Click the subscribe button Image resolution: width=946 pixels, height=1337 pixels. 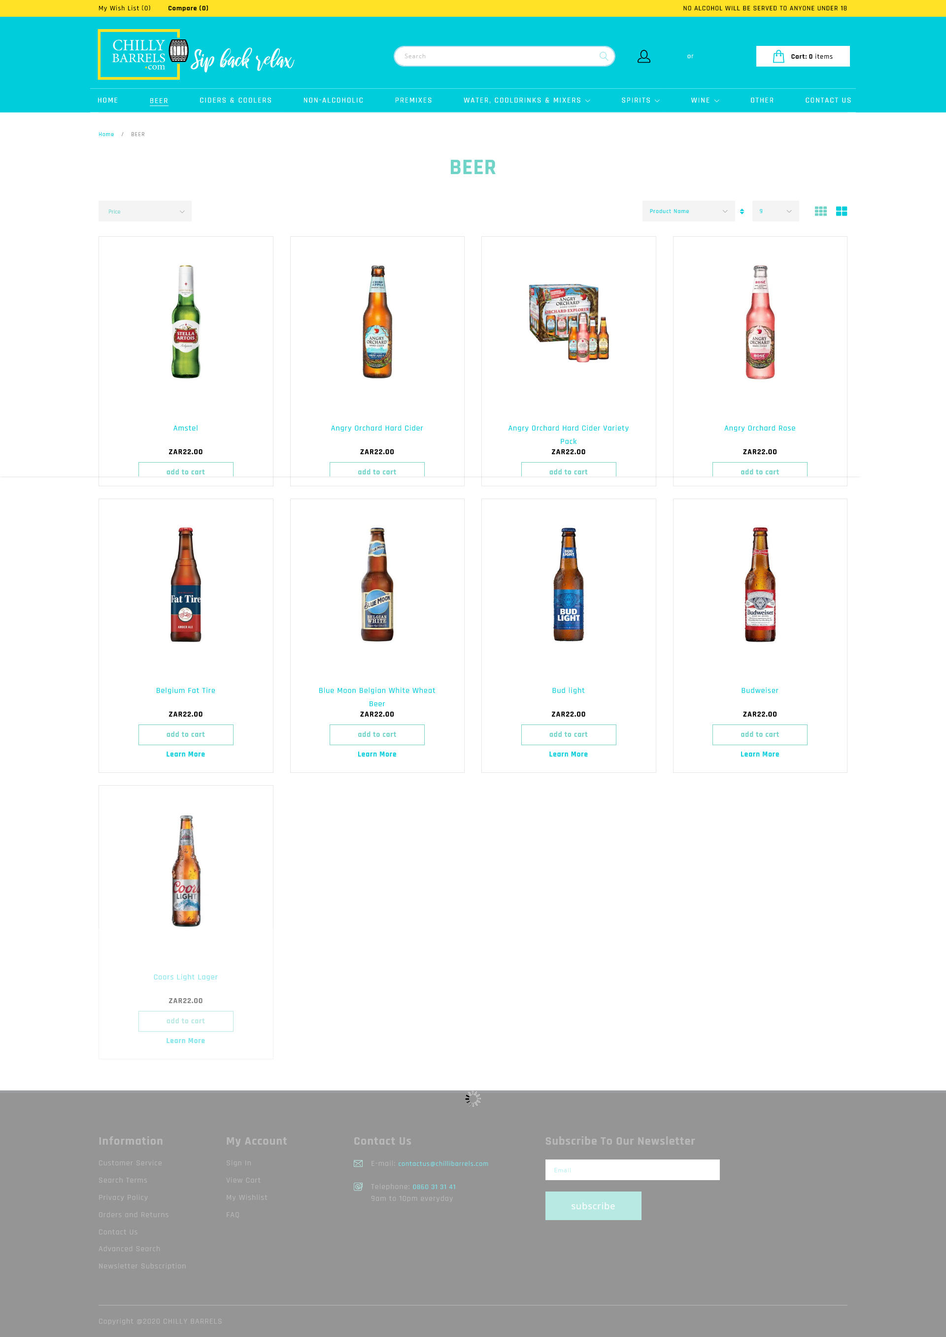[x=593, y=1206]
